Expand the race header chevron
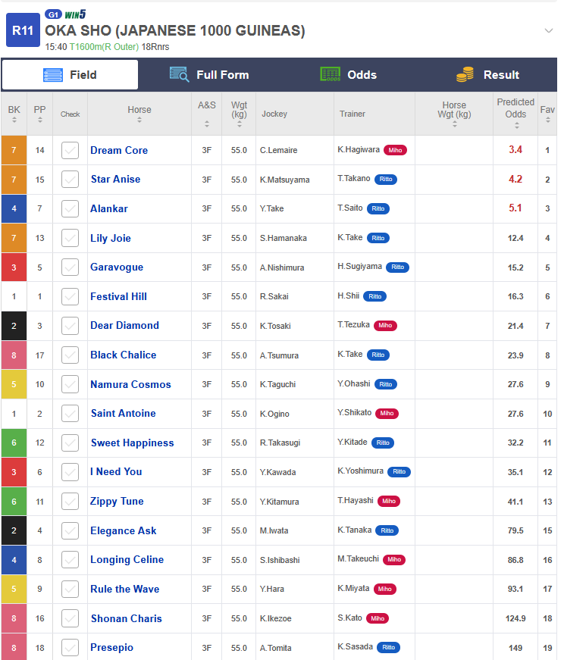The width and height of the screenshot is (564, 660). pyautogui.click(x=548, y=30)
